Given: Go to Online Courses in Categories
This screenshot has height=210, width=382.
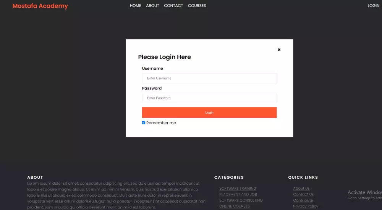Looking at the screenshot, I should (234, 207).
